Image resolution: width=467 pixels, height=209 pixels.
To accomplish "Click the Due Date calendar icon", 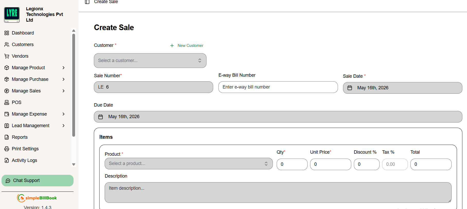I will (101, 117).
